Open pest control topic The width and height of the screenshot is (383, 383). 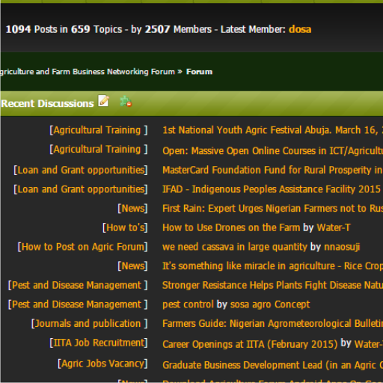click(188, 304)
